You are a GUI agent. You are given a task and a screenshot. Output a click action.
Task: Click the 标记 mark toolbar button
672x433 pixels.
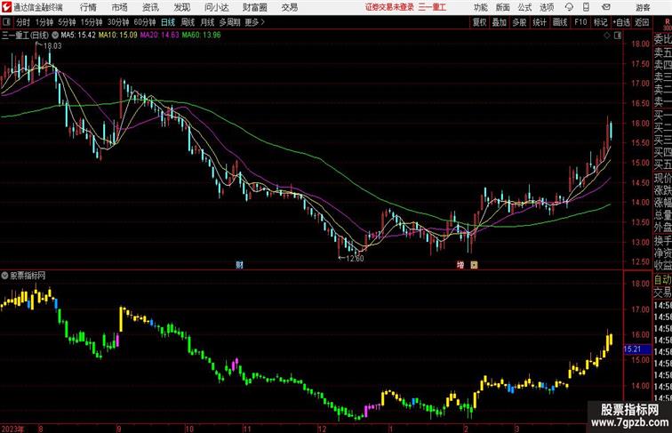(x=600, y=22)
